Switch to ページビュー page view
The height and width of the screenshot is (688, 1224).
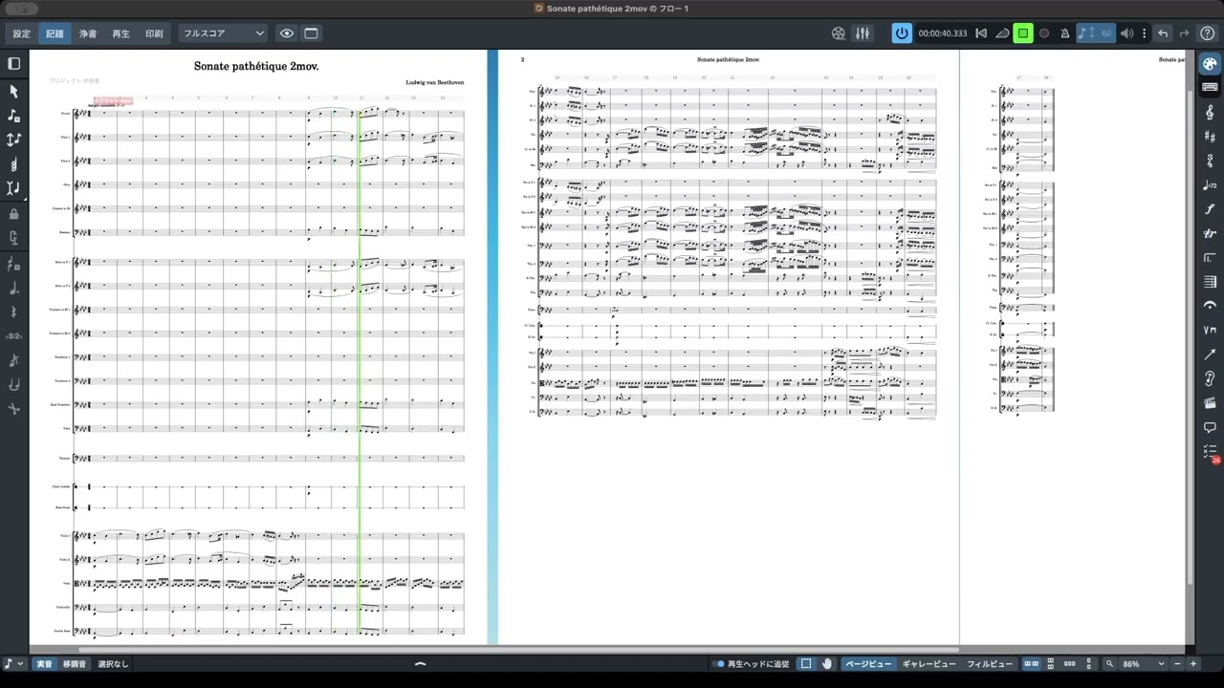click(868, 664)
